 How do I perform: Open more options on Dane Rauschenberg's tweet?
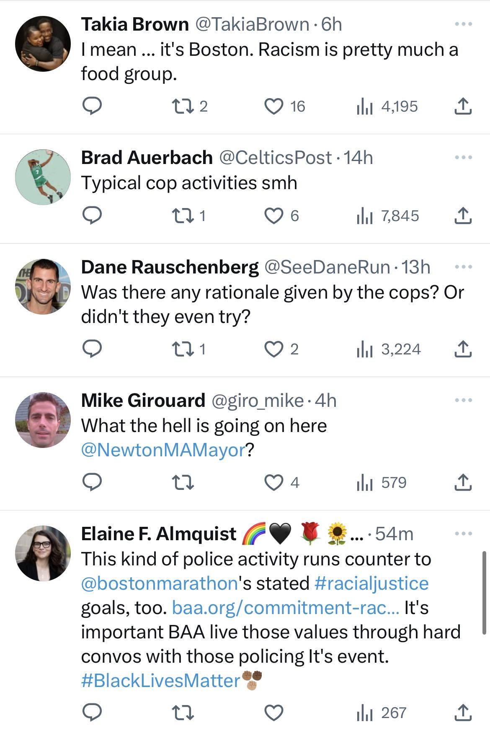(x=464, y=267)
